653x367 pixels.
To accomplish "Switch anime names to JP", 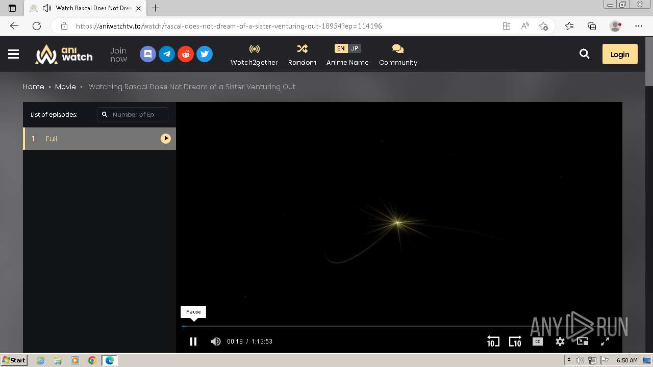I will [x=355, y=48].
